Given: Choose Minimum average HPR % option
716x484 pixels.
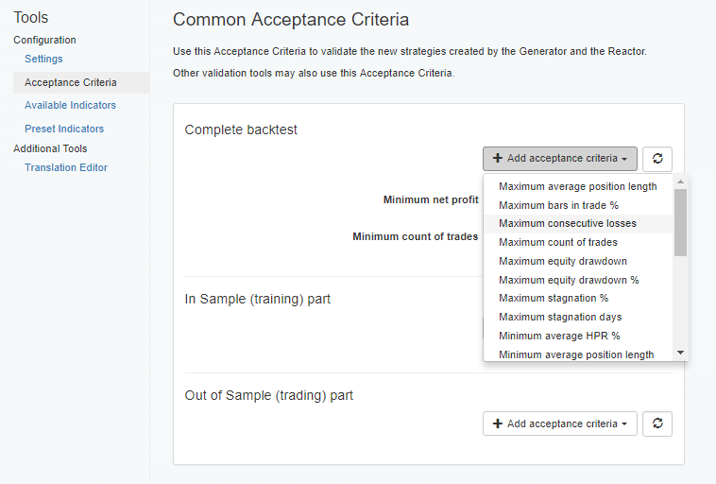Looking at the screenshot, I should [559, 336].
